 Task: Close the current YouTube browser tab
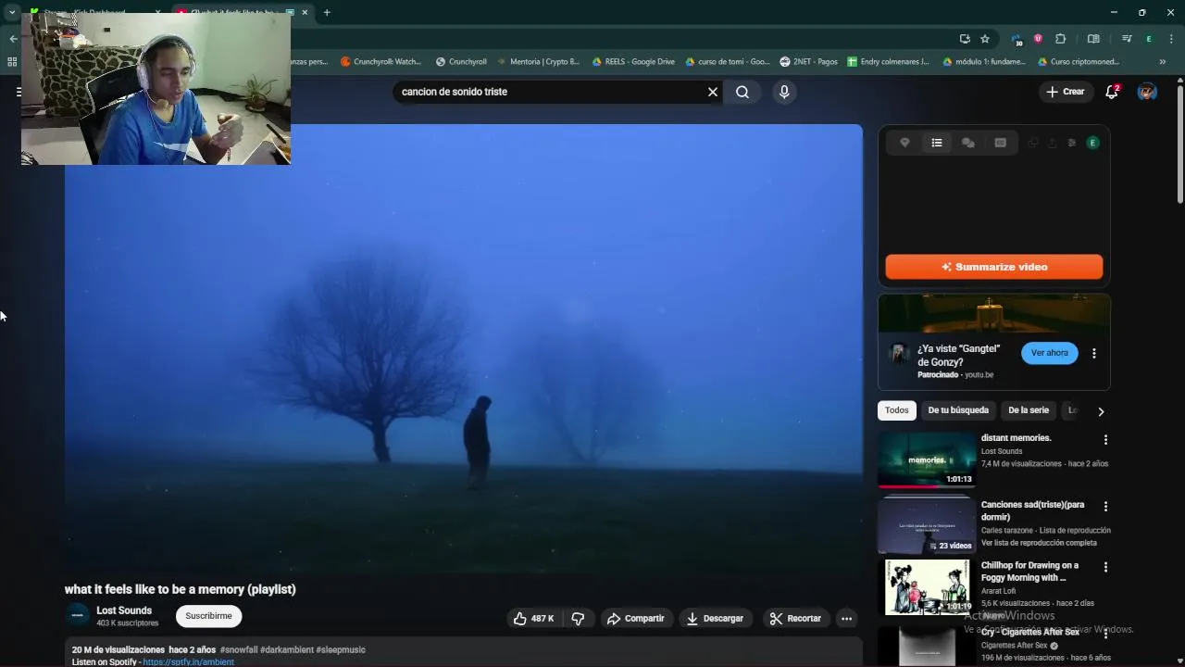pos(305,13)
